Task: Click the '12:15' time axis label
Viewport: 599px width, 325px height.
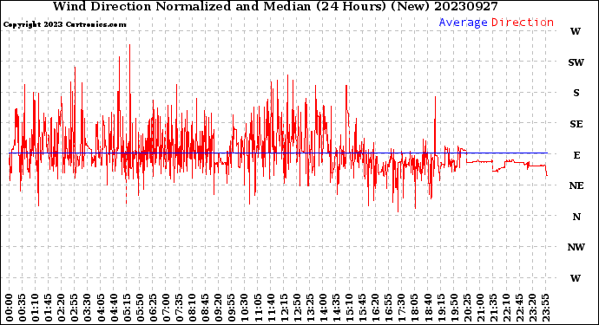Action: pos(284,308)
